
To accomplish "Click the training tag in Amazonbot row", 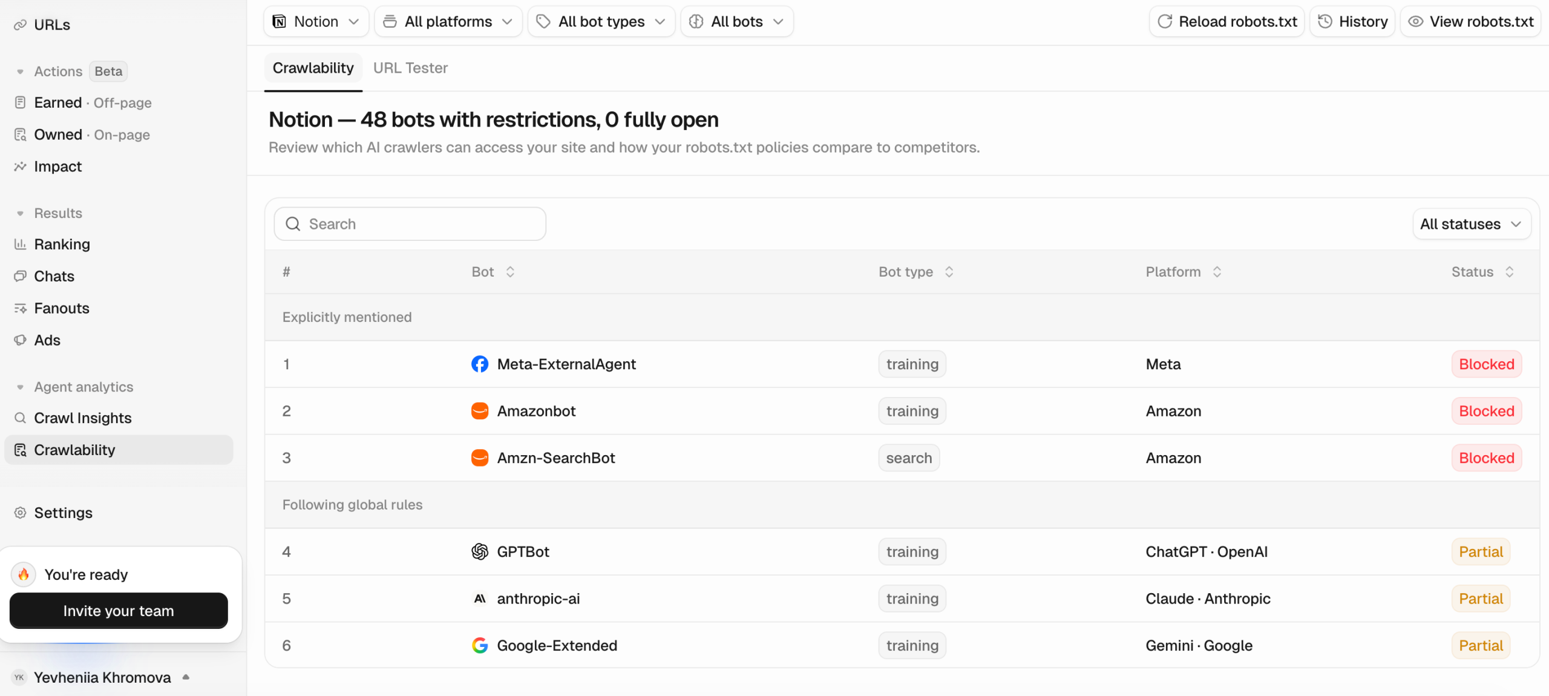I will point(912,411).
